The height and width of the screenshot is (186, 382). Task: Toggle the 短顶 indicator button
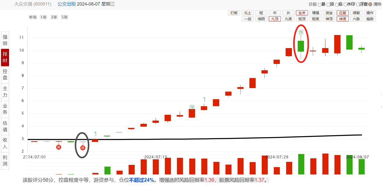click(302, 19)
